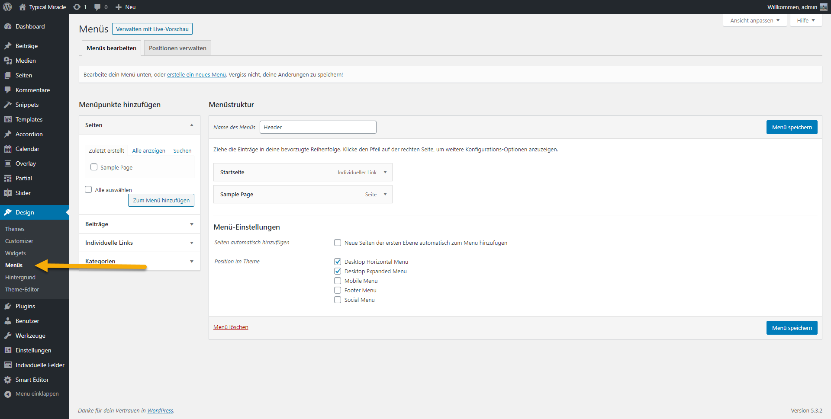This screenshot has height=419, width=831.
Task: Expand the Startseite menu item options
Action: pos(385,172)
